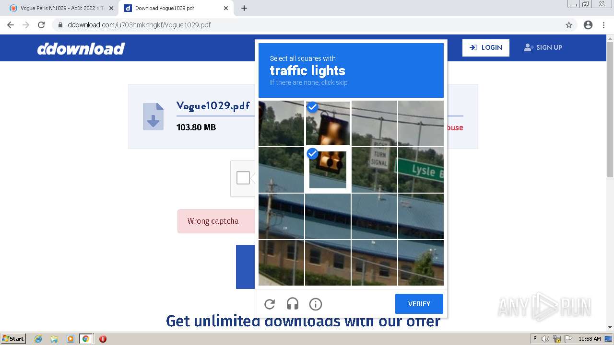Click the Chrome taskbar icon
Image resolution: width=614 pixels, height=345 pixels.
(x=85, y=339)
